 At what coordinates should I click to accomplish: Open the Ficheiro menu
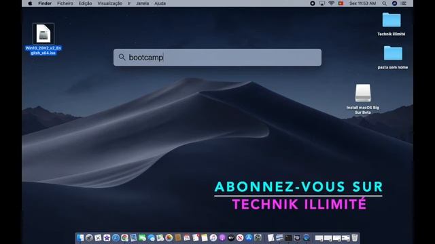click(65, 3)
